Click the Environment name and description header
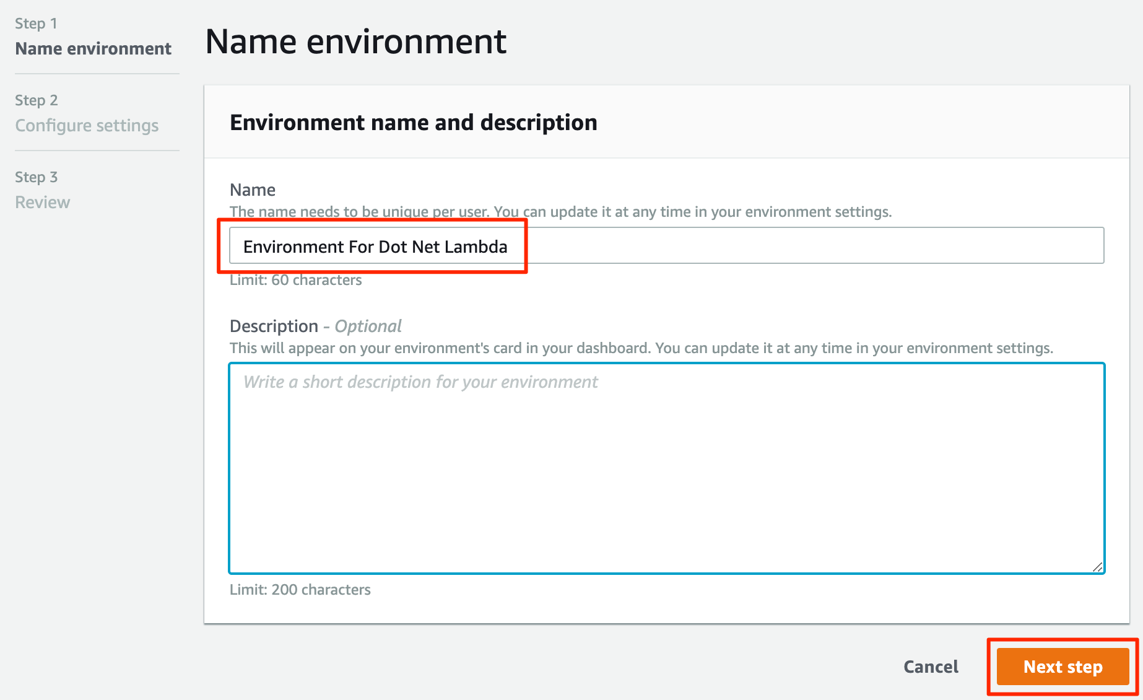1143x700 pixels. coord(413,122)
